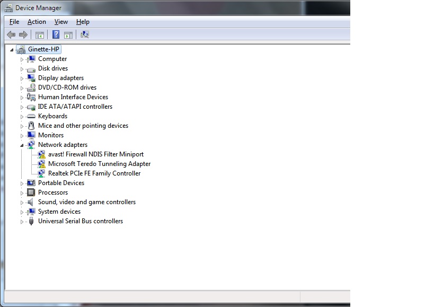Click Show/Hide Console Tree toolbar icon

(x=40, y=35)
